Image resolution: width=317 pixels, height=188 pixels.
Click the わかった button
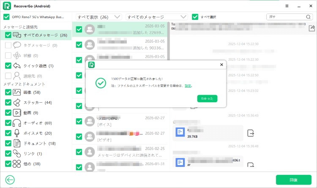(207, 99)
